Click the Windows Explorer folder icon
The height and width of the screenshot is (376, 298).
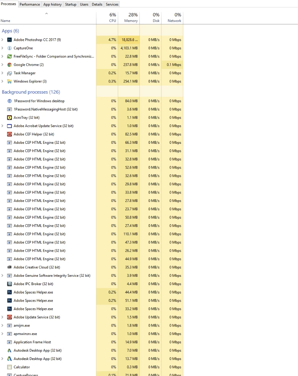tap(9, 81)
